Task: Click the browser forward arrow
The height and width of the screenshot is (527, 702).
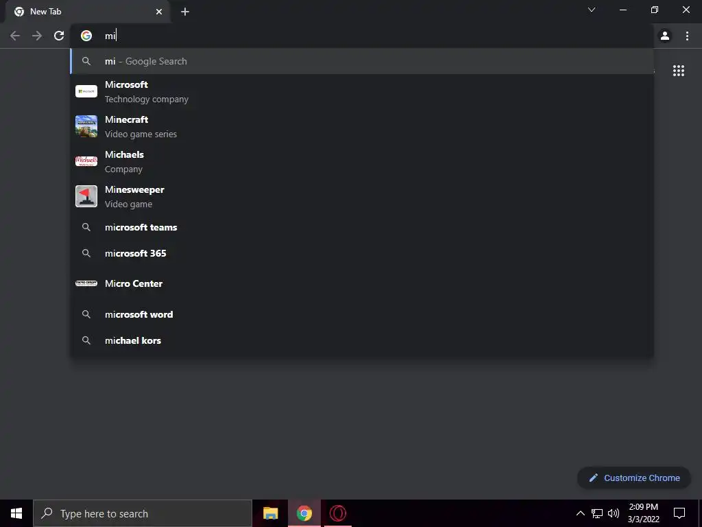Action: [37, 36]
